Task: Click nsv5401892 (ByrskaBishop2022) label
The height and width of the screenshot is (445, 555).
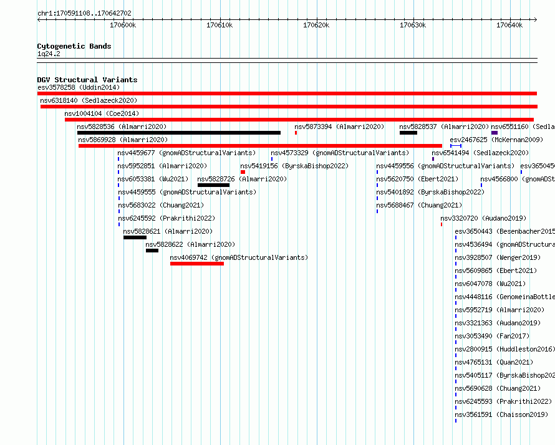Action: pyautogui.click(x=430, y=192)
